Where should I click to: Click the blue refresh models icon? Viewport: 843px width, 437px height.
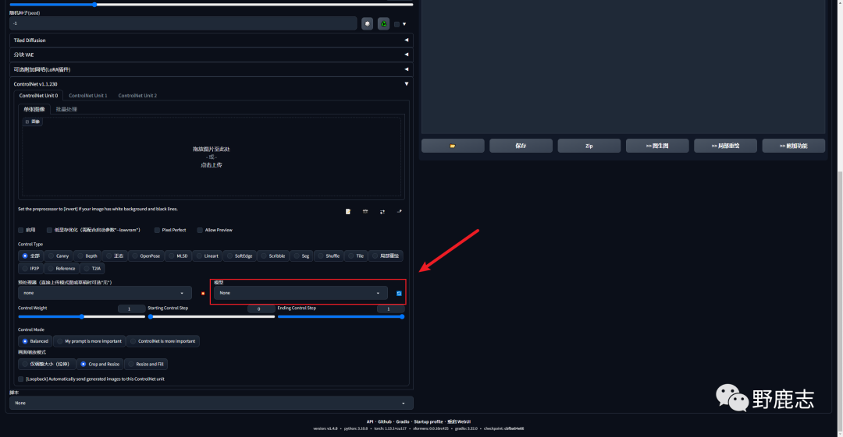point(399,293)
